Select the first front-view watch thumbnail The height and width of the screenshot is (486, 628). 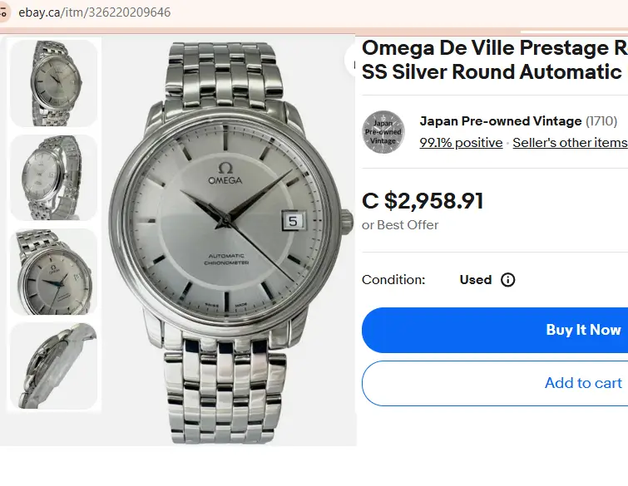point(54,83)
